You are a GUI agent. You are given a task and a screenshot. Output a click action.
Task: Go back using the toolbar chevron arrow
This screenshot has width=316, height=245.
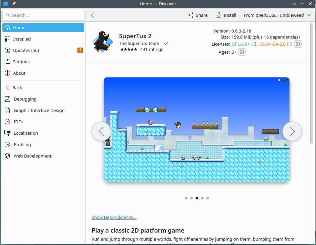(x=93, y=15)
